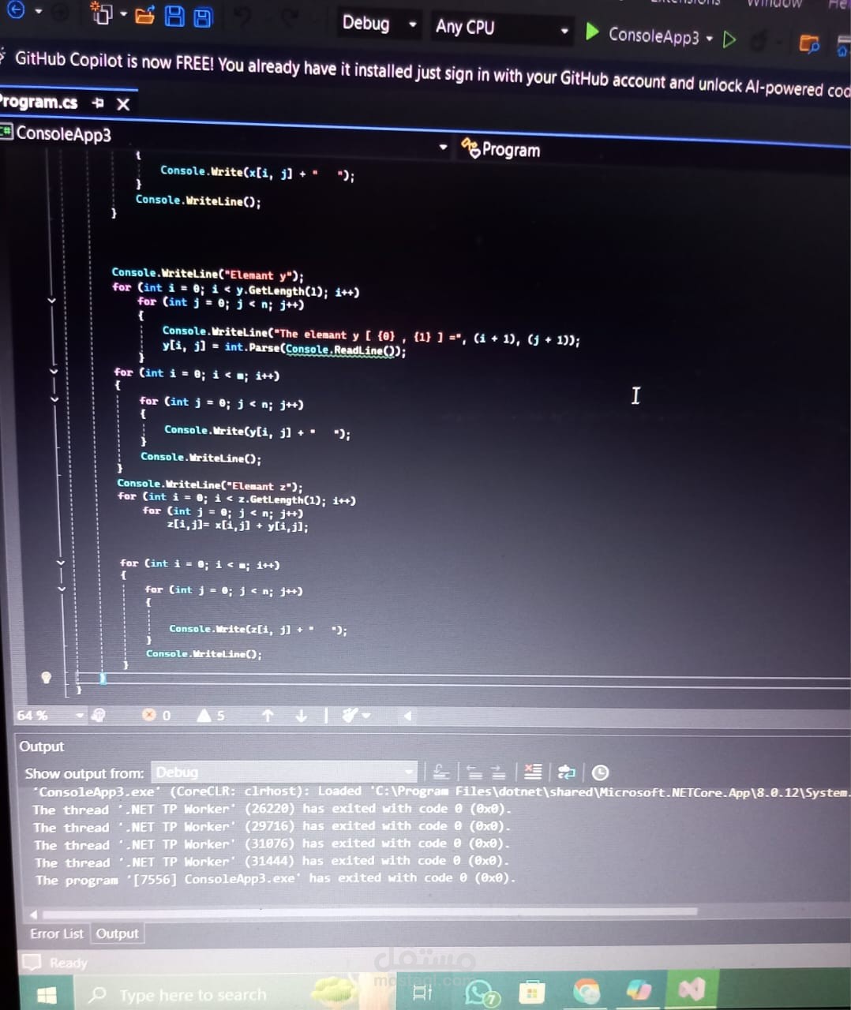Screen dimensions: 851x1010
Task: Open the Debug configuration dropdown
Action: coord(378,24)
